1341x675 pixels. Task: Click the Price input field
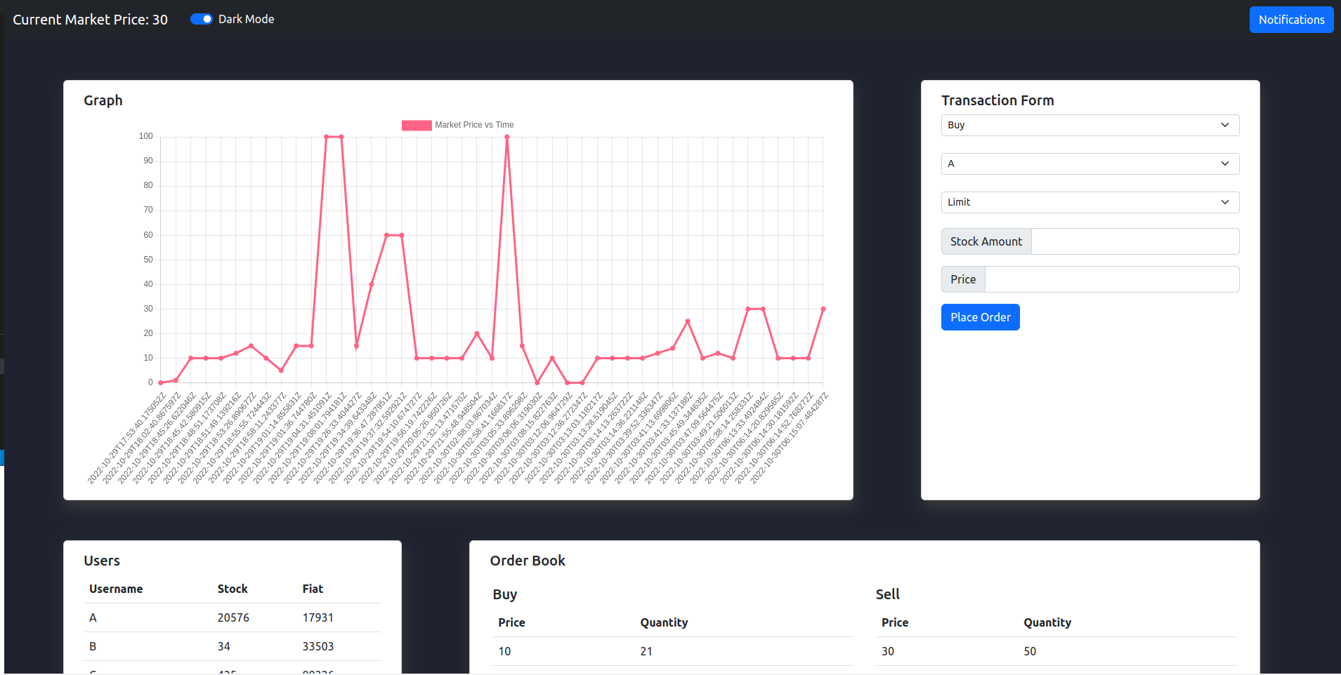1112,279
